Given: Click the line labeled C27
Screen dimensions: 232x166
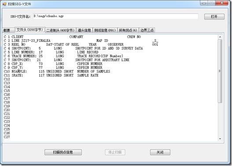Looking at the screenshot, I should pyautogui.click(x=7, y=137).
